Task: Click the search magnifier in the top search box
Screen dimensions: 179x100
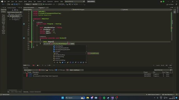Action: click(x=84, y=1)
